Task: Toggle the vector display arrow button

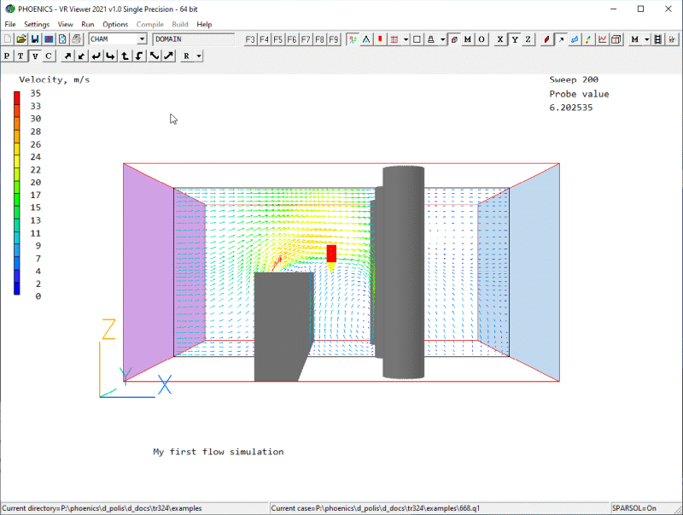Action: pyautogui.click(x=561, y=39)
